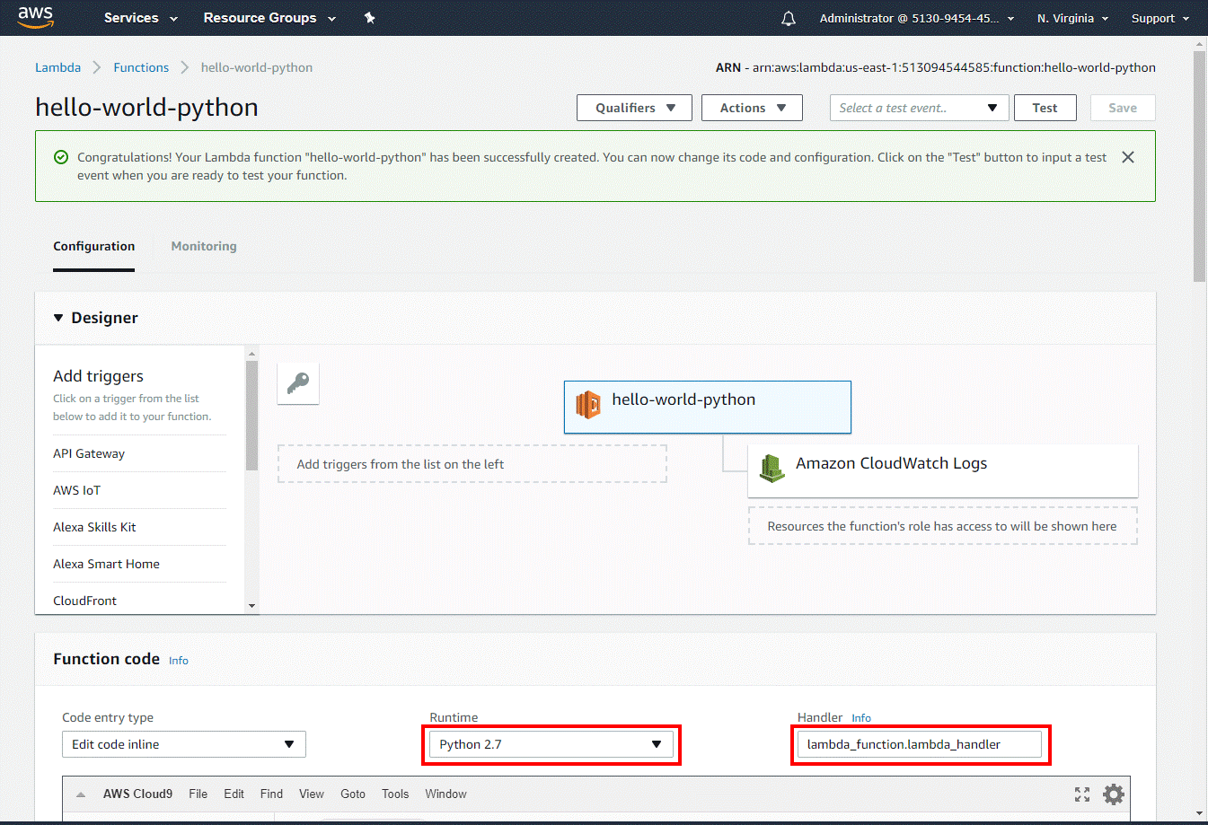Toggle Cloud9 editor fullscreen
Screen dimensions: 1208x825
pyautogui.click(x=1082, y=794)
